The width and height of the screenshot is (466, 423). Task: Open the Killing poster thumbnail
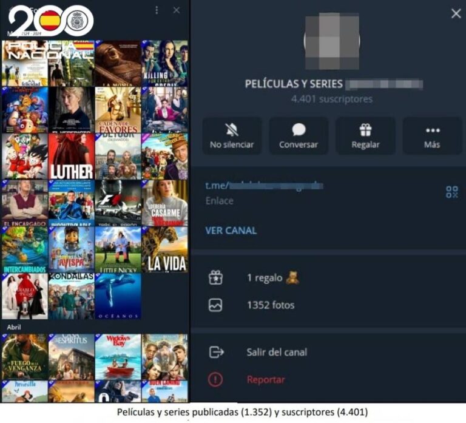click(164, 64)
